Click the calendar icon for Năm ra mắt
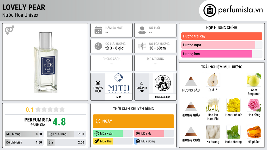 [x=98, y=30]
